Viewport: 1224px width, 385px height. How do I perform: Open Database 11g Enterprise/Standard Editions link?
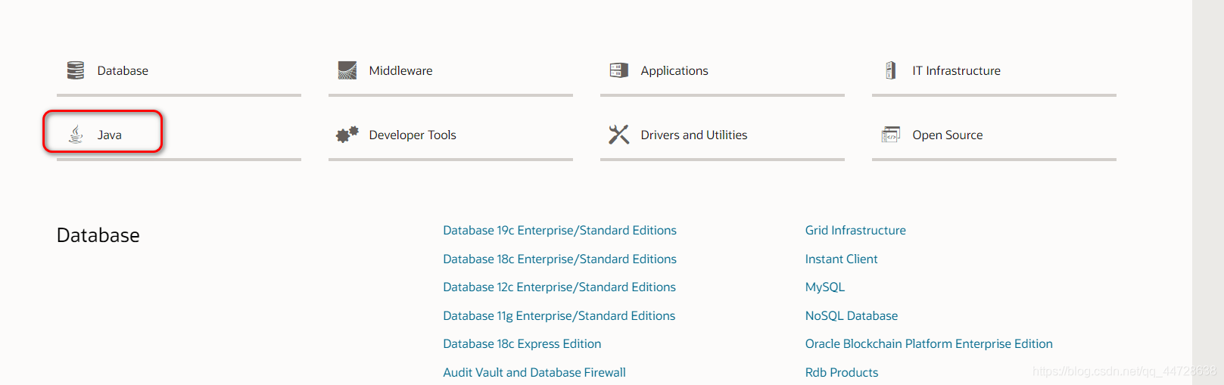(x=559, y=315)
